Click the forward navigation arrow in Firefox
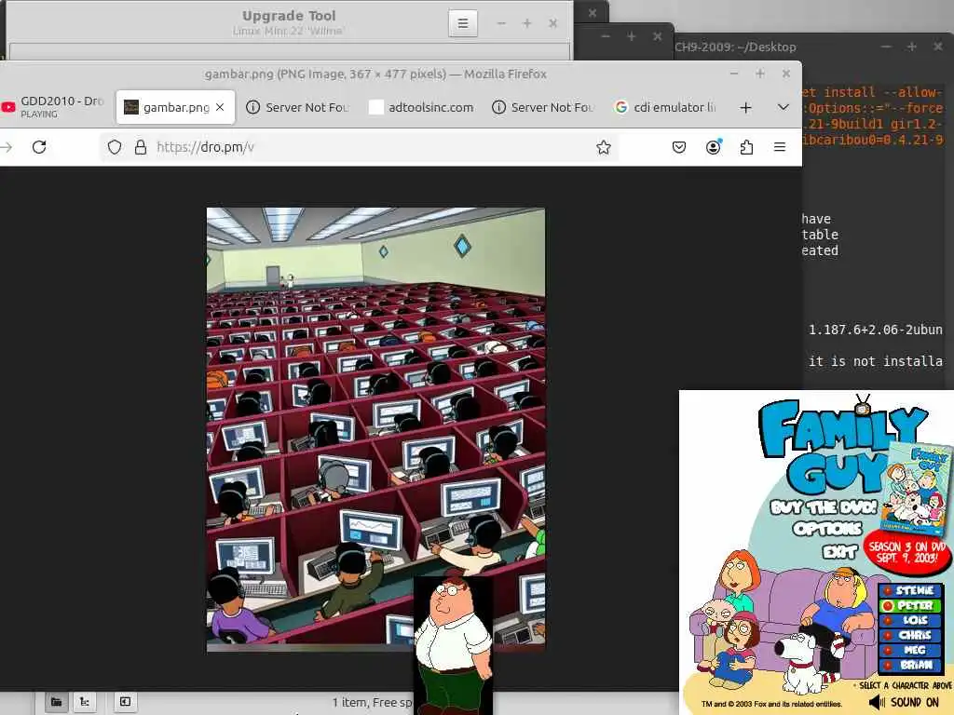The image size is (954, 715). point(7,147)
